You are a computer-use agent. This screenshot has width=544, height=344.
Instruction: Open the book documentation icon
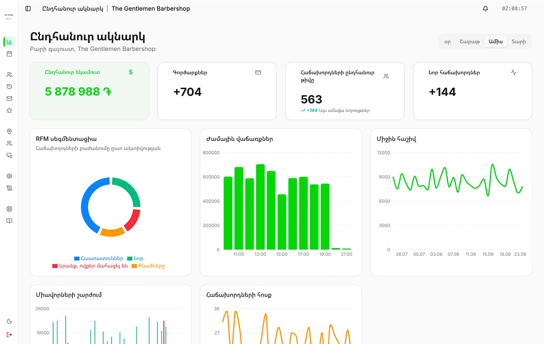(9, 221)
